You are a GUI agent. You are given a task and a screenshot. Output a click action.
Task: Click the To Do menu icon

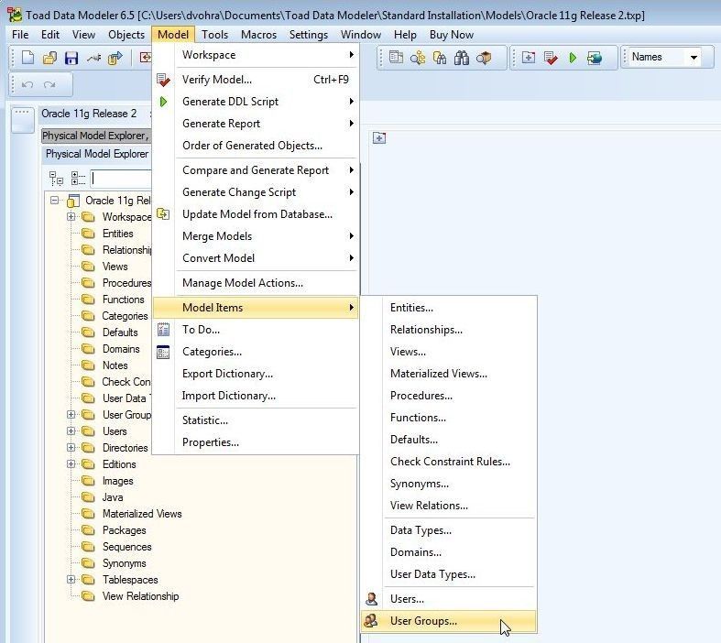[x=163, y=330]
